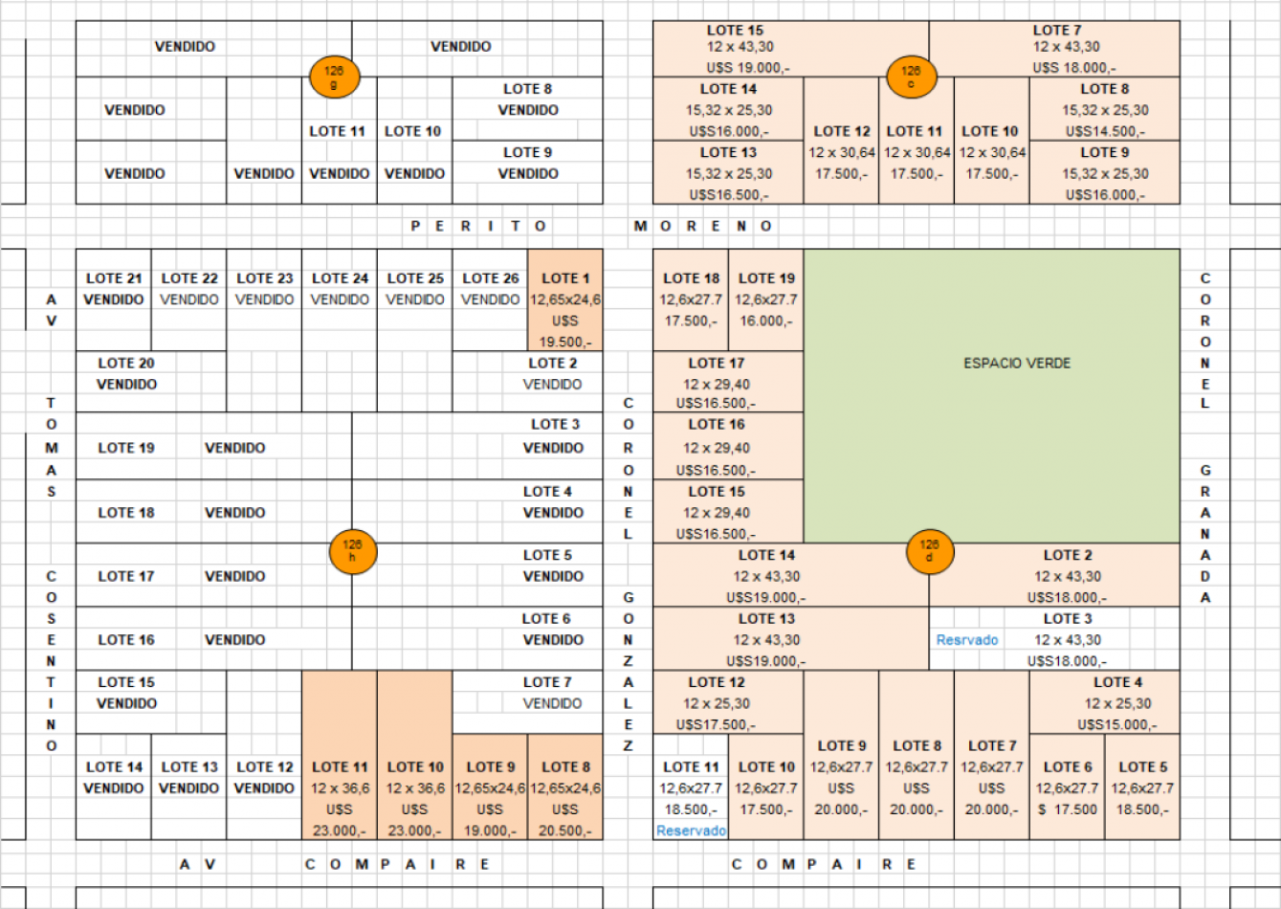Viewport: 1281px width, 909px height.
Task: Click the orange circle marker 126 g
Action: 333,77
